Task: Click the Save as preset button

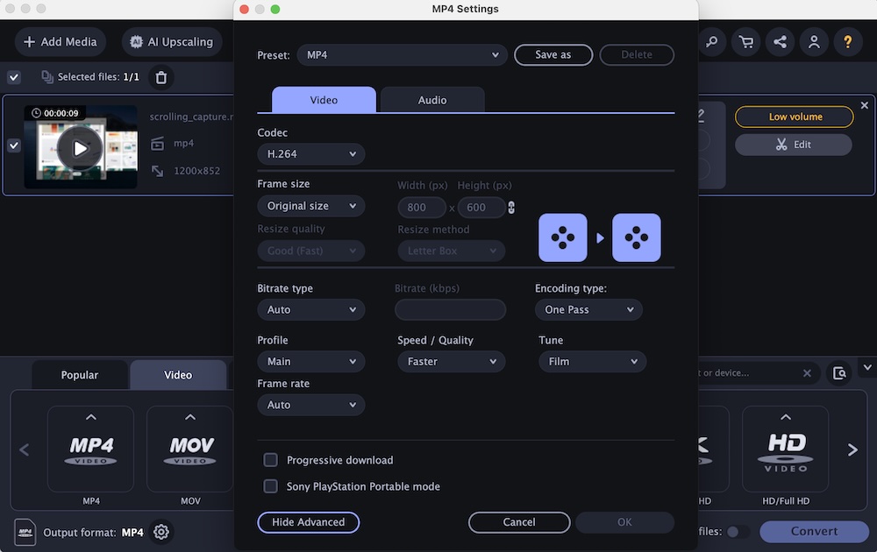Action: point(553,54)
